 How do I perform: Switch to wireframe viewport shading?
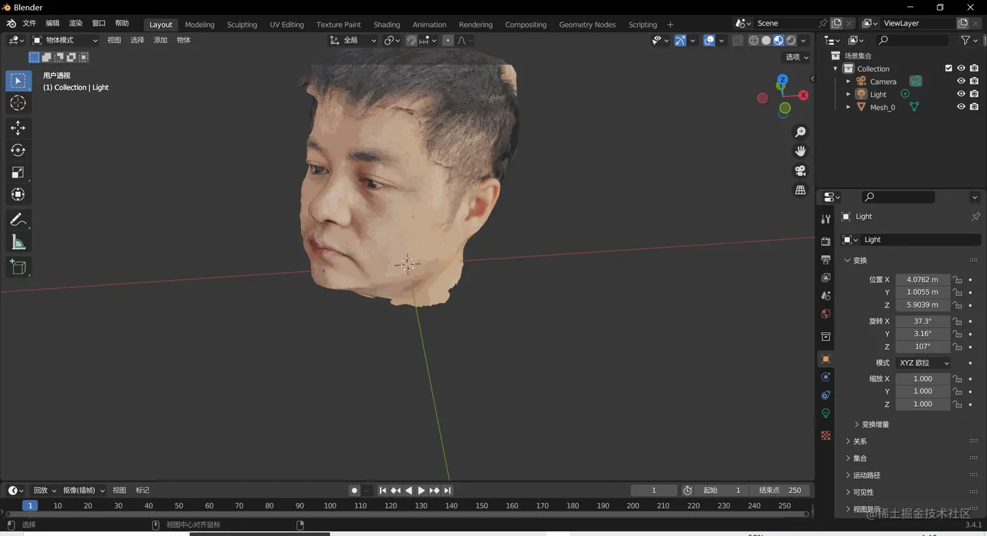pos(754,40)
